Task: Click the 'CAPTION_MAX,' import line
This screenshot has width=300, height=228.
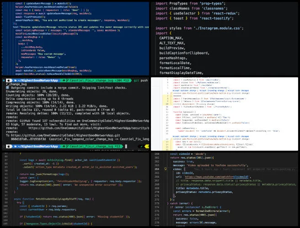Action: (x=171, y=38)
